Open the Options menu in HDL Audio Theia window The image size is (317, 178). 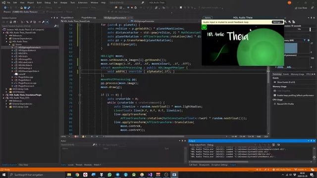[208, 18]
